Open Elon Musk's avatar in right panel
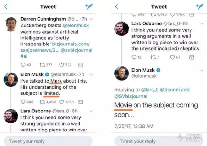 (122, 73)
